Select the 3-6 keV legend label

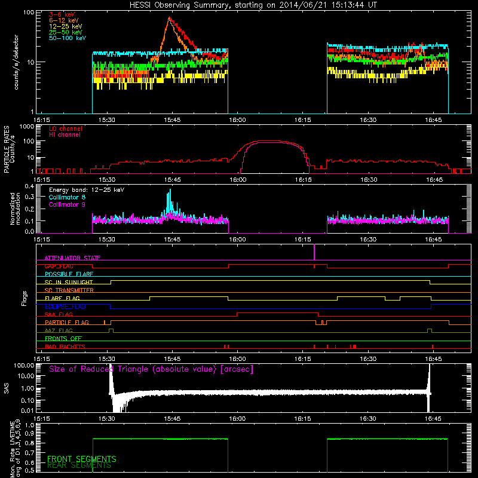(62, 14)
